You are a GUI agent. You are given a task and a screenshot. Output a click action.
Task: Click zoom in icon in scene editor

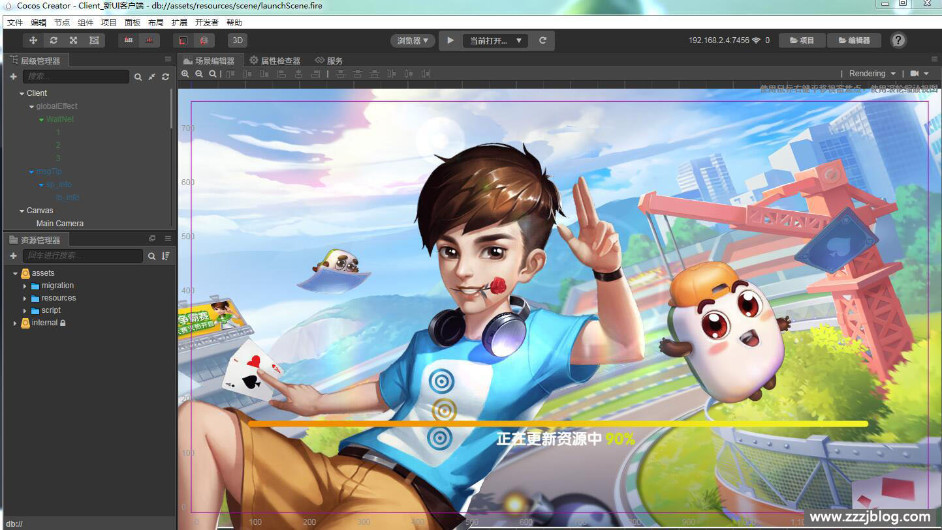(x=185, y=74)
